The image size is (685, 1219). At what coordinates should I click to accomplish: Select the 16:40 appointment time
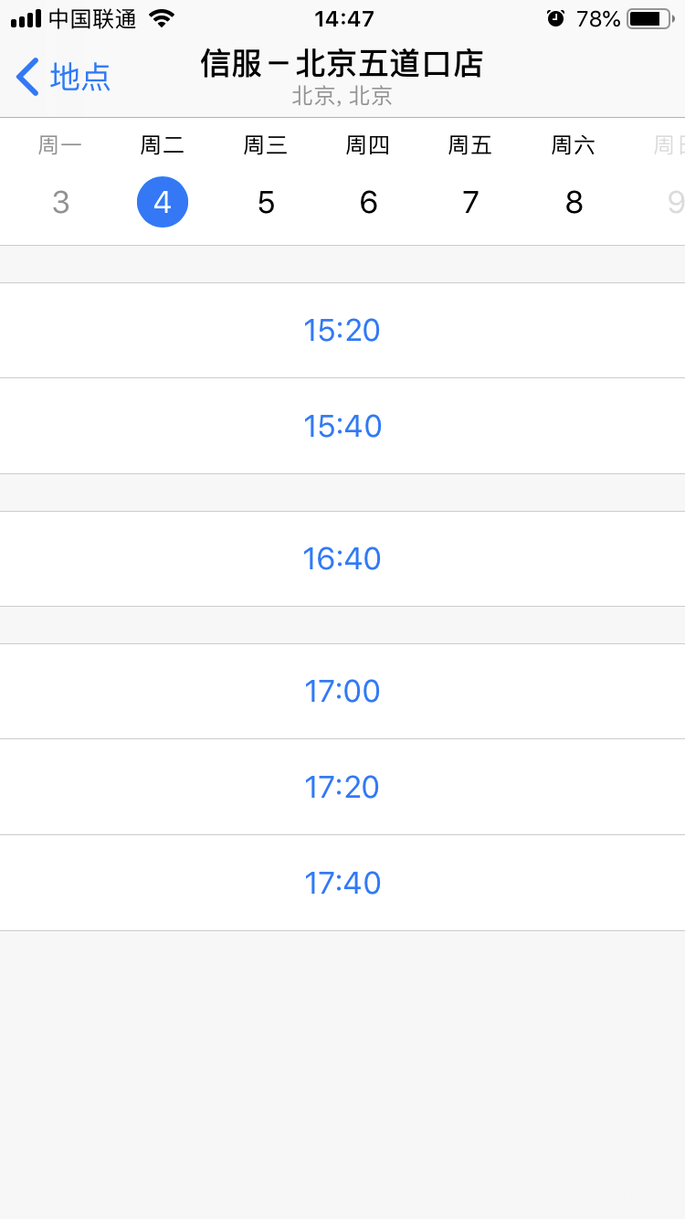pos(342,558)
